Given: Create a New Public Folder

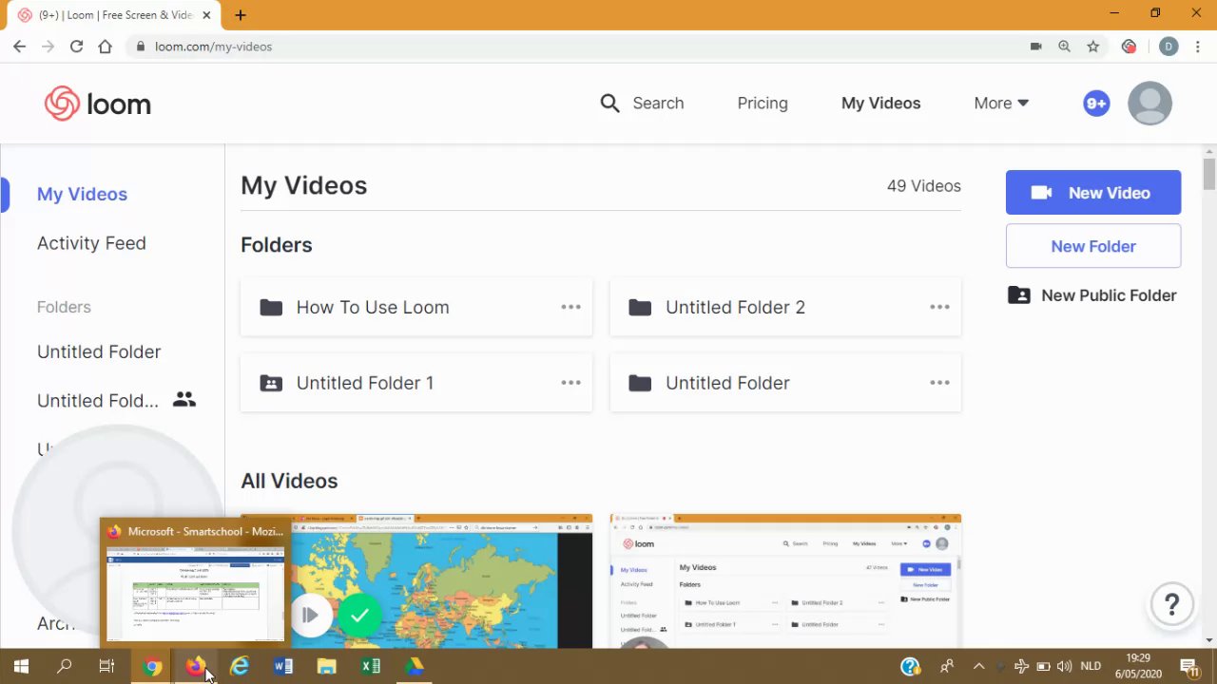Looking at the screenshot, I should (1092, 295).
